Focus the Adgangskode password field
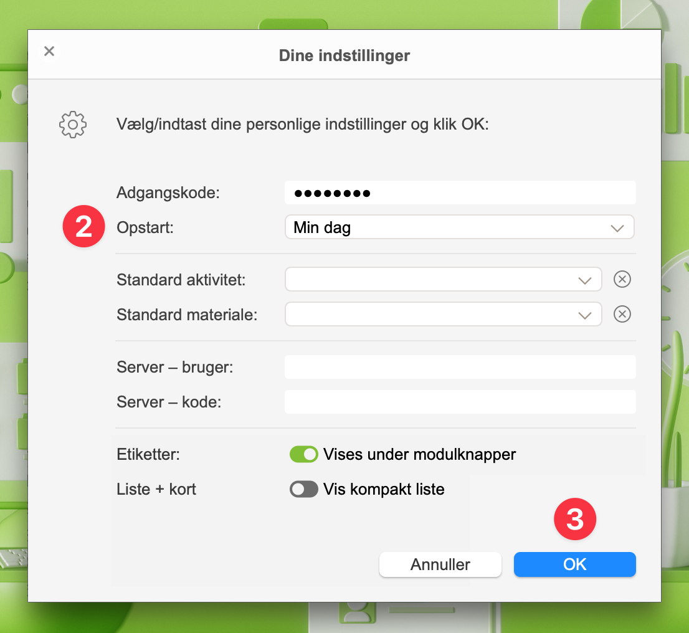 pyautogui.click(x=460, y=193)
